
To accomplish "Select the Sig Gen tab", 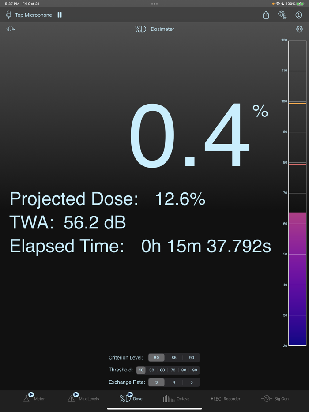I will coord(274,398).
